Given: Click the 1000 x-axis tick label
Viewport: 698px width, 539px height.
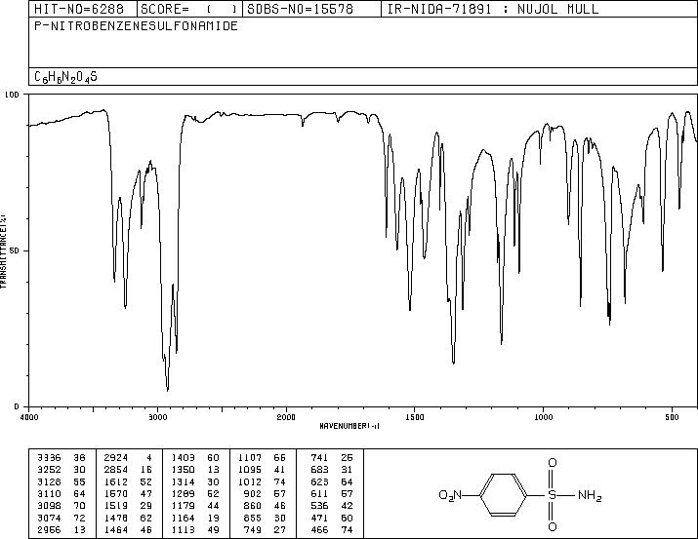Looking at the screenshot, I should coord(543,417).
